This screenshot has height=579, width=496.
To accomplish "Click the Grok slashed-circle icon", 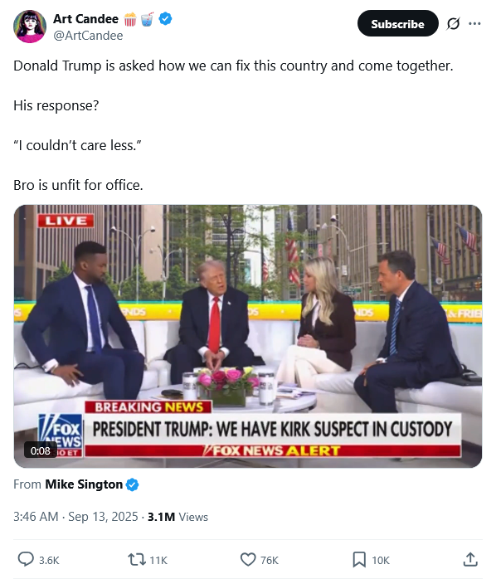I will (x=453, y=23).
